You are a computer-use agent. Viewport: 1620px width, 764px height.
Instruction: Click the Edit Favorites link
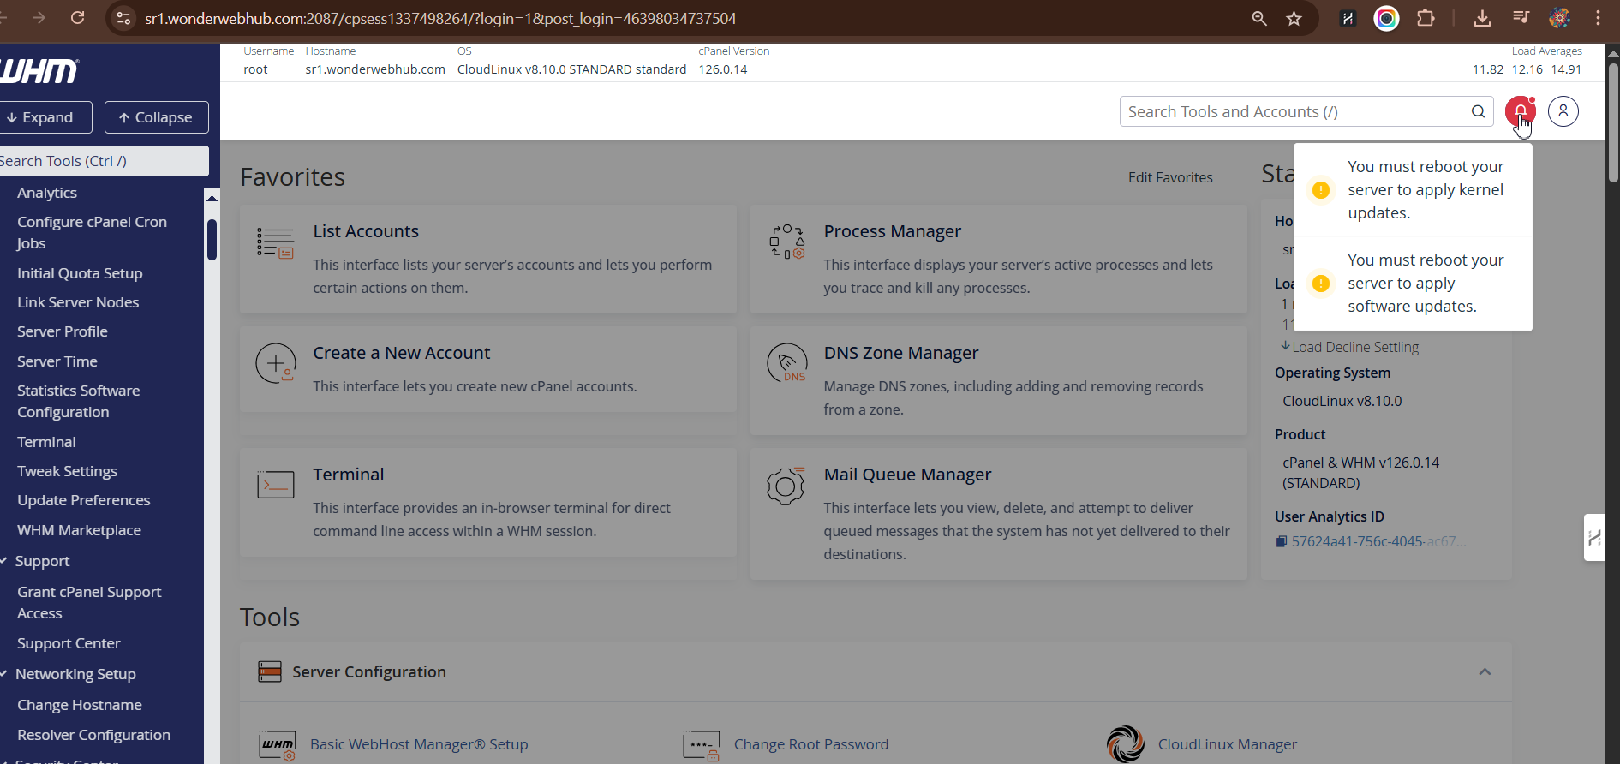click(x=1169, y=177)
